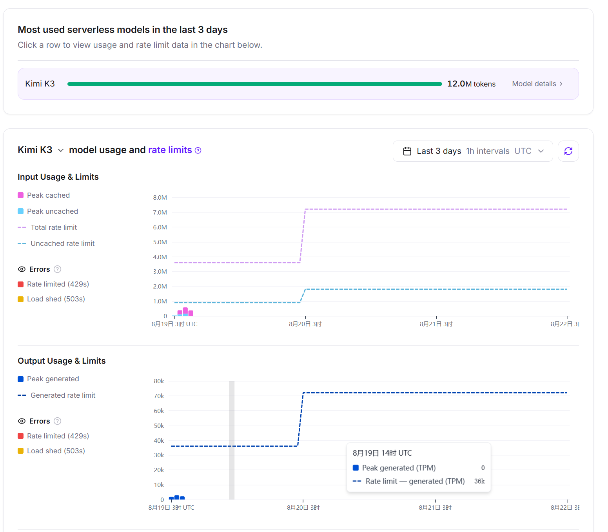Toggle output Errors visibility eye icon
Screen dimensions: 608x532
click(22, 421)
